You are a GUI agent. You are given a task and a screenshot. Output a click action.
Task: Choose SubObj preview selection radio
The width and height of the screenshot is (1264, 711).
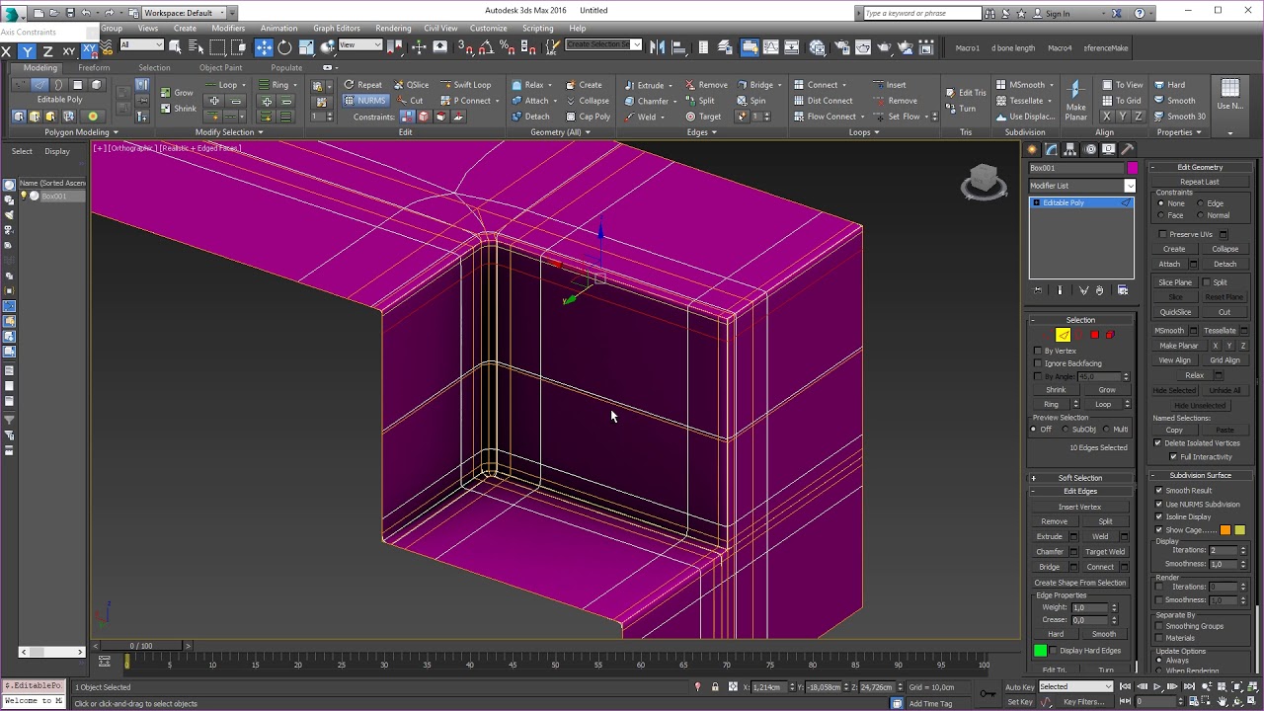pyautogui.click(x=1066, y=430)
